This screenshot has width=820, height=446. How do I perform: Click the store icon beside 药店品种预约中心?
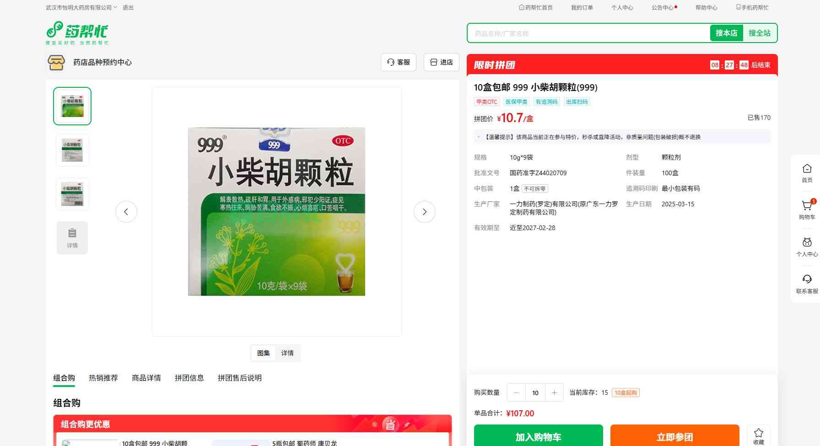tap(56, 62)
